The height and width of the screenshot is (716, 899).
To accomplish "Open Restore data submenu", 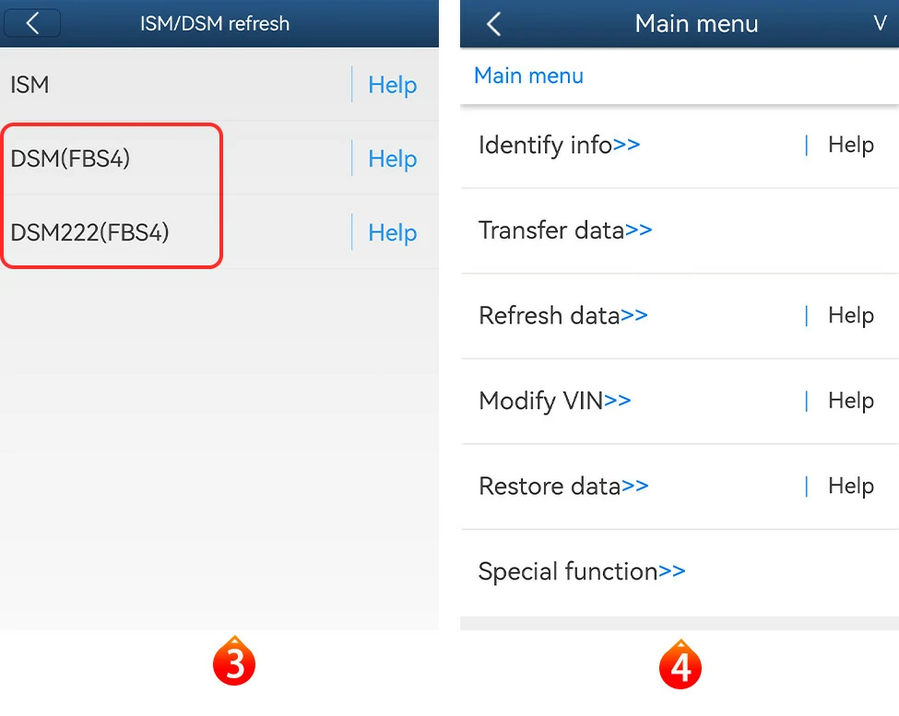I will pos(563,486).
